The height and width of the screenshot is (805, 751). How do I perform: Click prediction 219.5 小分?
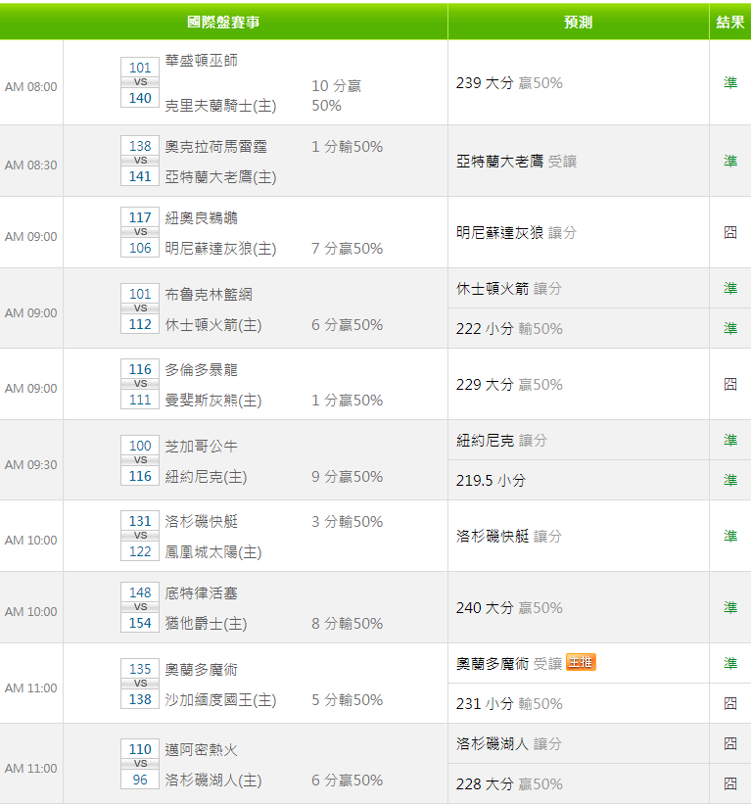pos(491,481)
